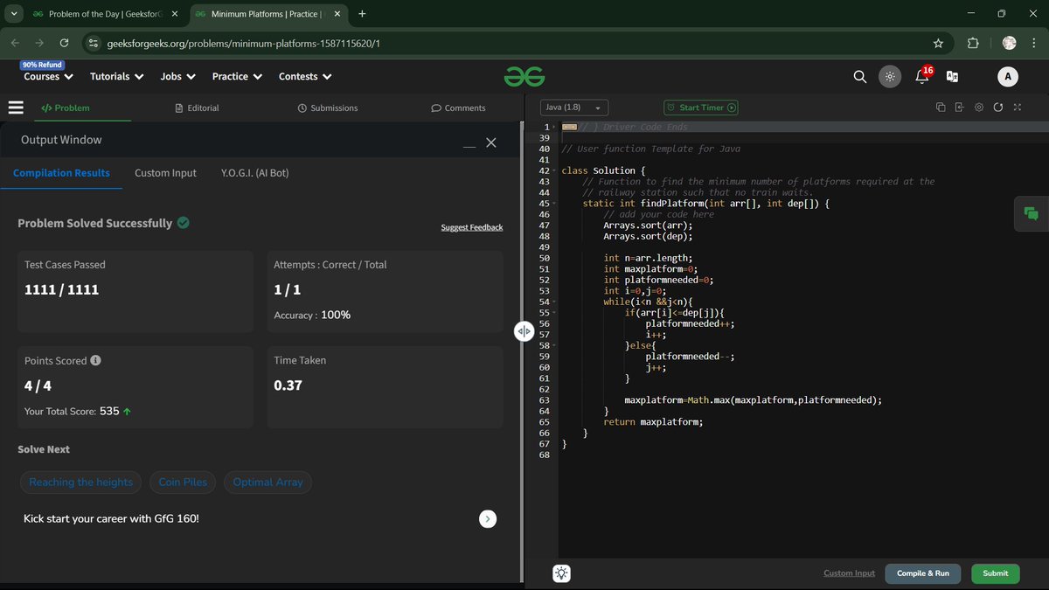The width and height of the screenshot is (1049, 590).
Task: Collapse class Solution fold at line 42
Action: pyautogui.click(x=553, y=170)
